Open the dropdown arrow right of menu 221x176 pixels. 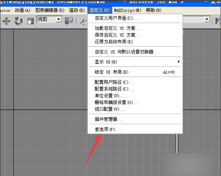point(207,19)
